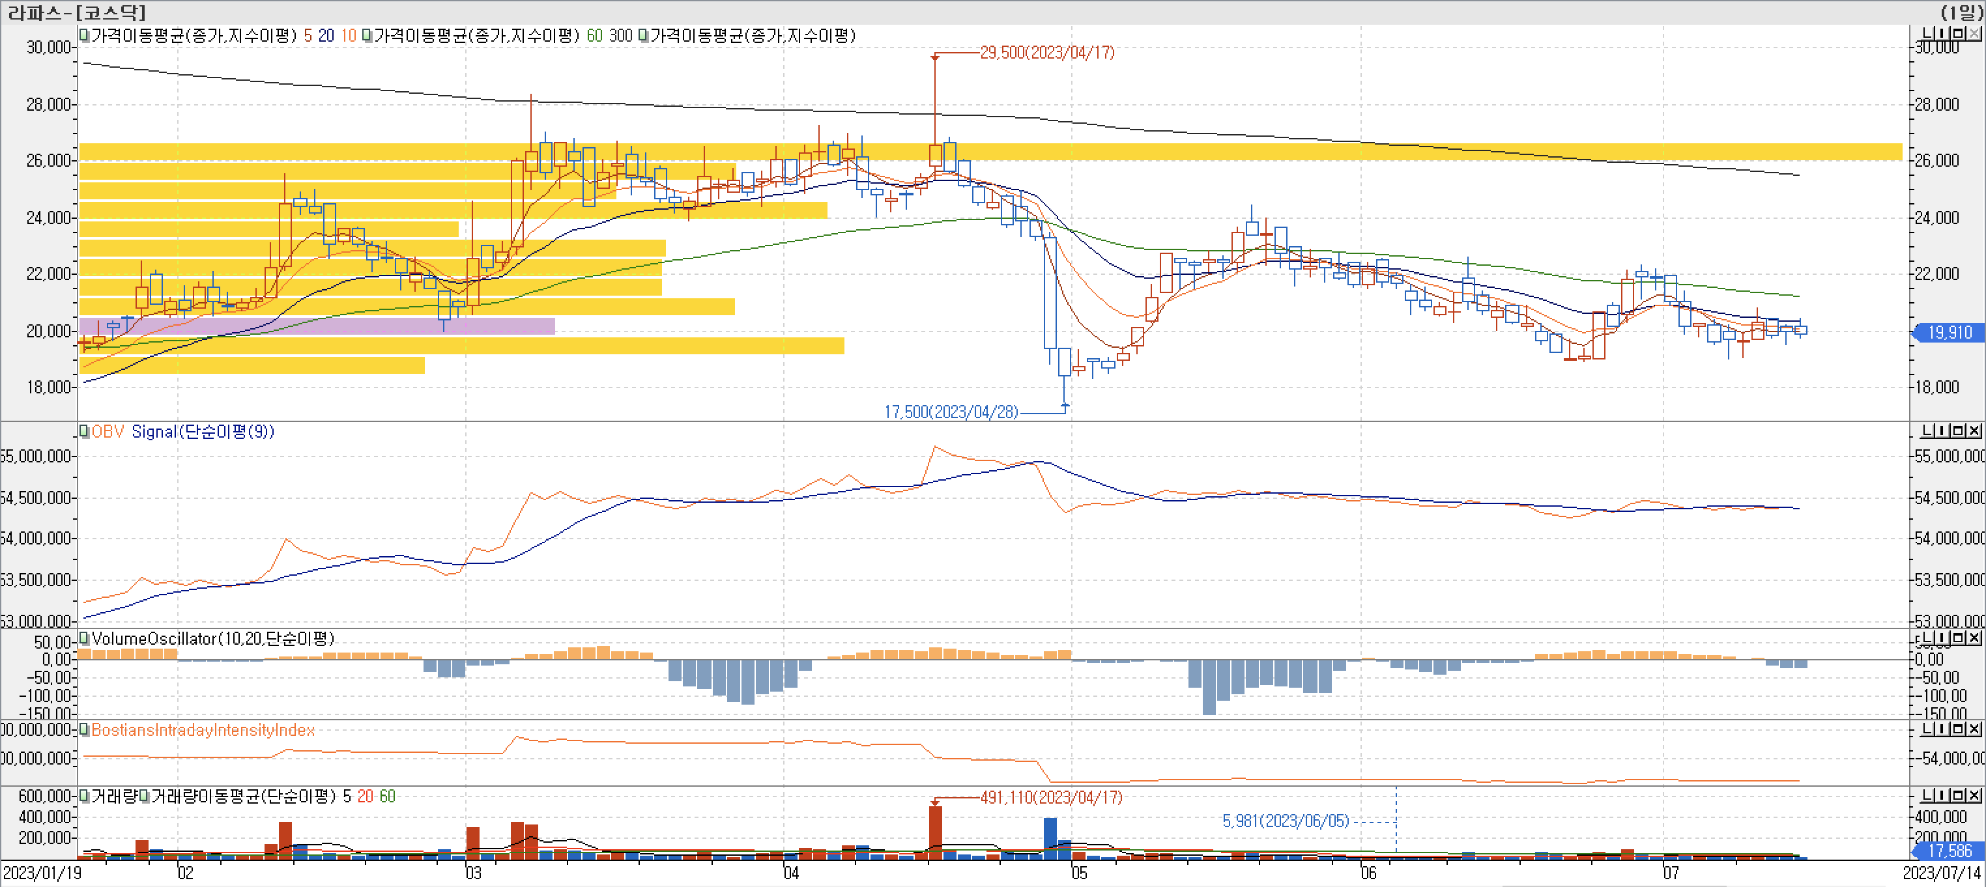The image size is (1986, 887).
Task: Maximize the OBV indicator panel
Action: [1959, 430]
